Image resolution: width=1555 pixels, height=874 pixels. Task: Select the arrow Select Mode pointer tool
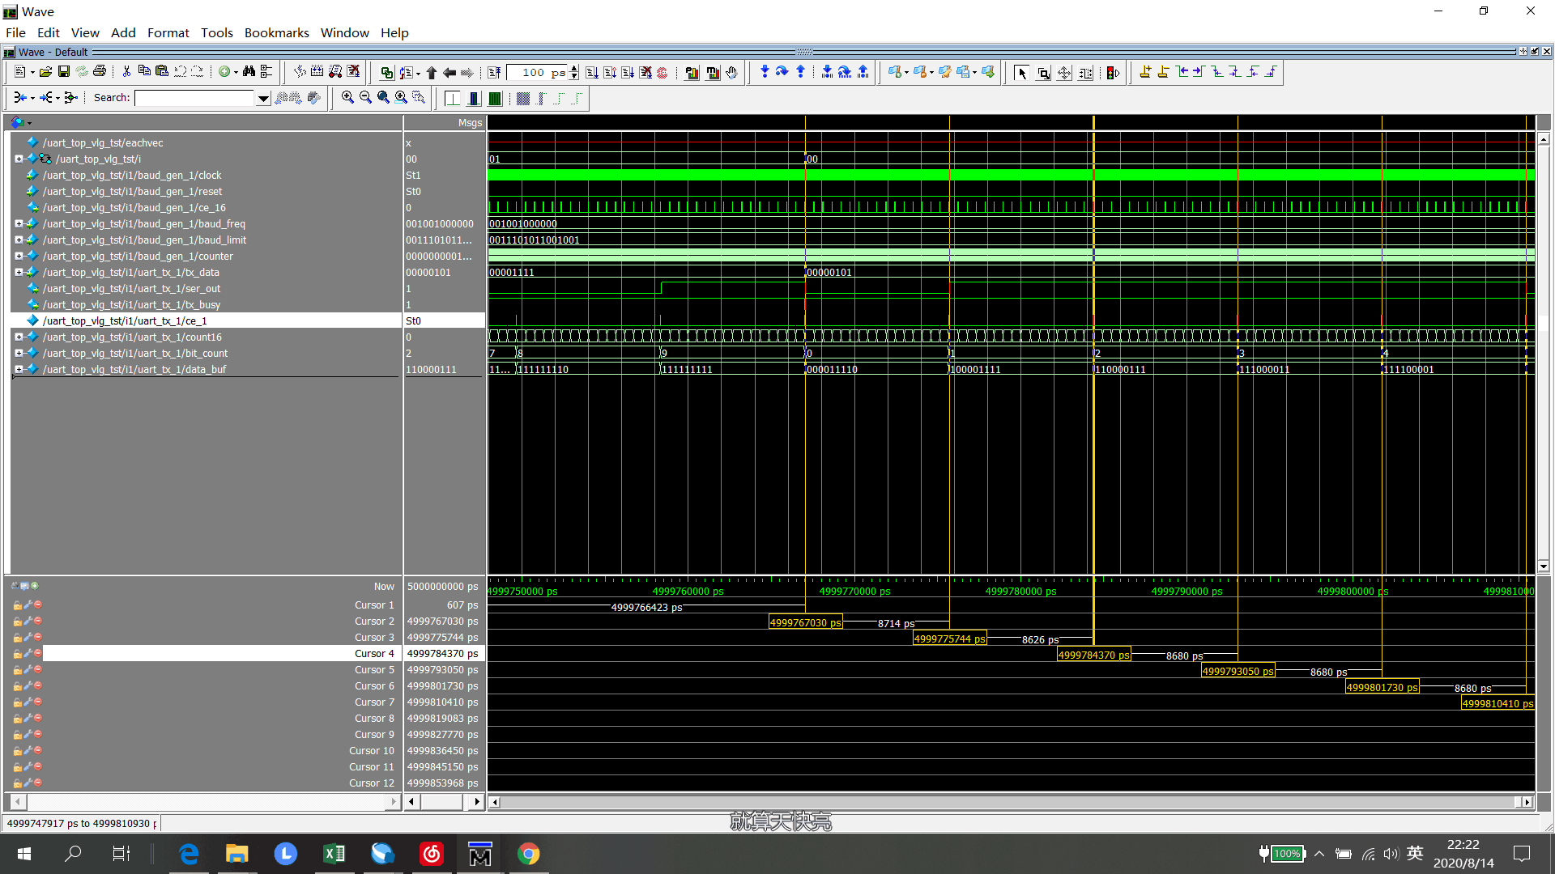pyautogui.click(x=1021, y=73)
